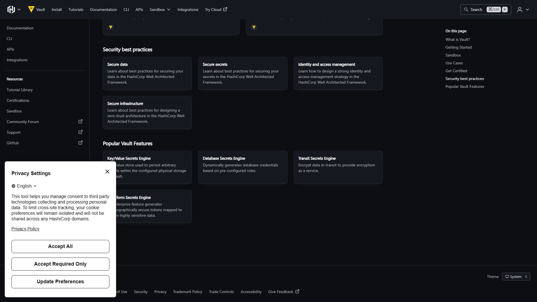Open Transit Secrets Engine card

point(338,167)
